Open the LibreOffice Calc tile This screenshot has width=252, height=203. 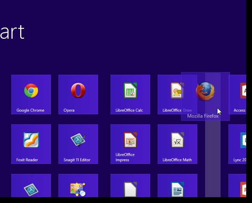pyautogui.click(x=130, y=95)
